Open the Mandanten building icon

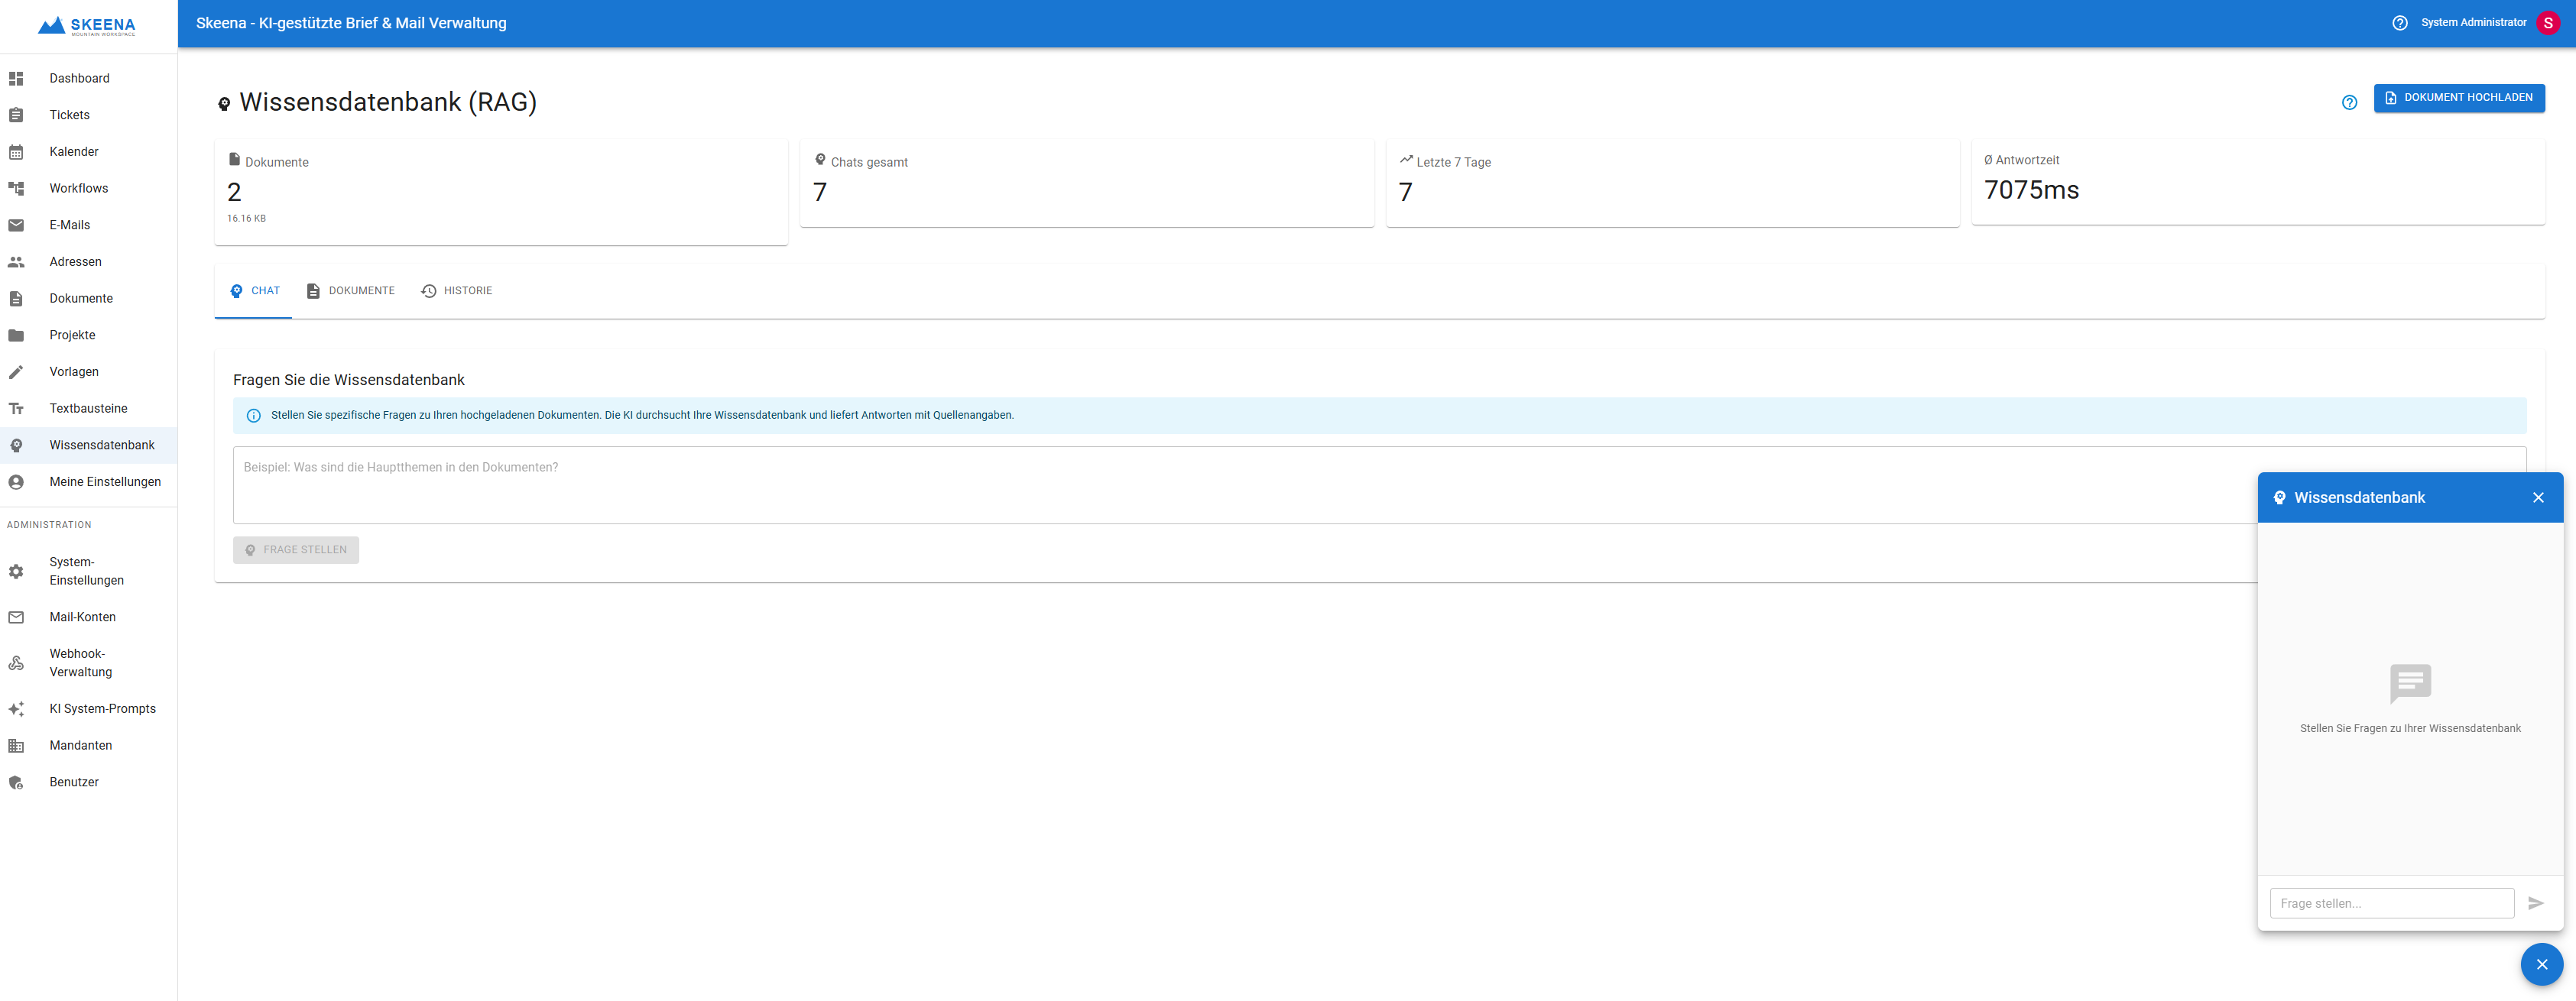click(x=16, y=746)
